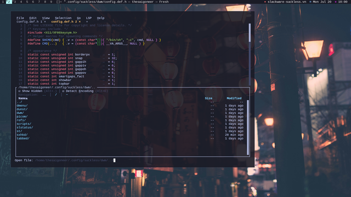Screen dimensions: 351x197
Task: Select the '28 min ago' modified value
Action: [234, 135]
